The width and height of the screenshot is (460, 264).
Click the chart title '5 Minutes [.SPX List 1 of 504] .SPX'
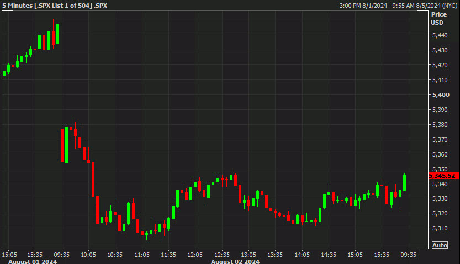(x=55, y=6)
